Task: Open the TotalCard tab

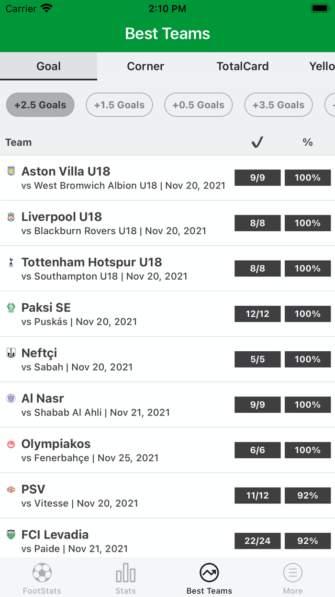Action: [x=242, y=67]
